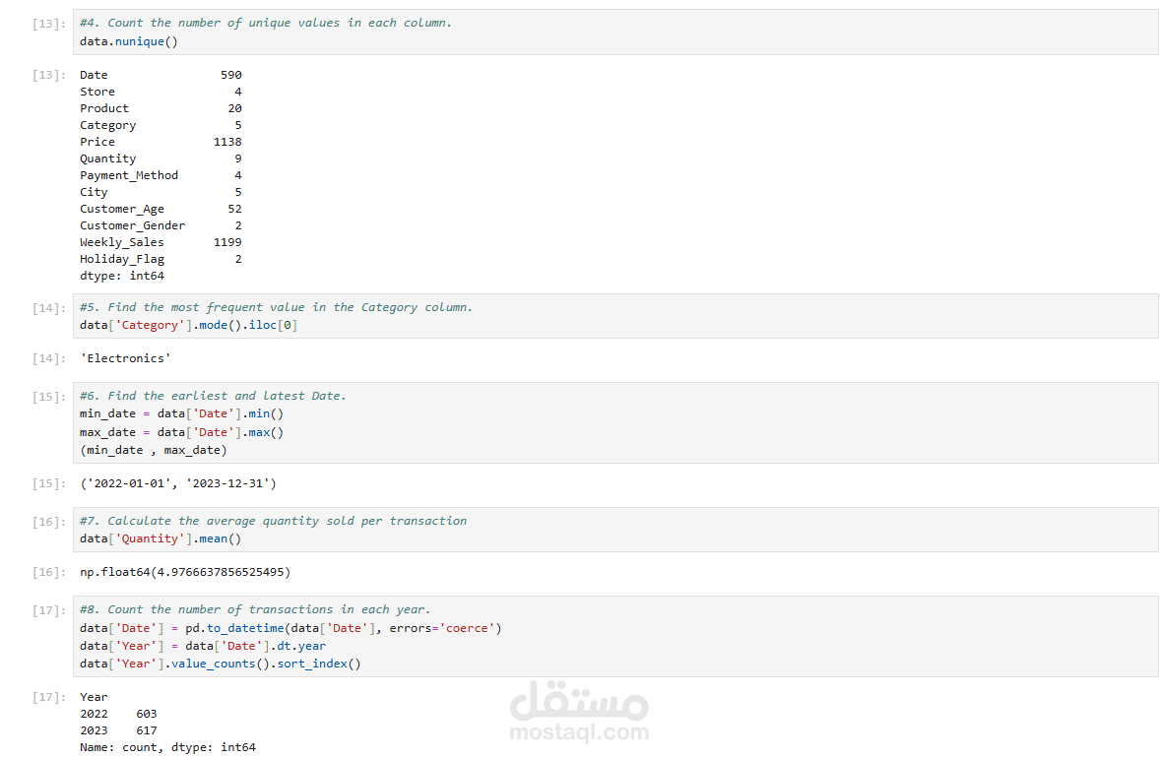Click the date range tuple output
The width and height of the screenshot is (1160, 759).
(x=178, y=483)
